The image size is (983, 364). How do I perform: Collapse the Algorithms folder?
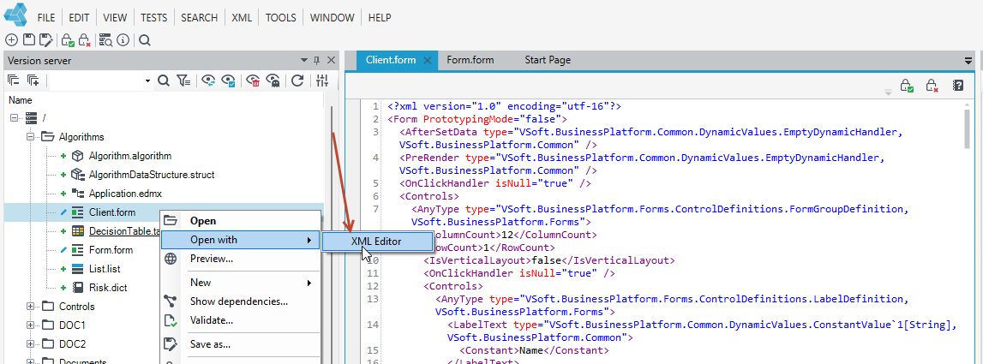(29, 136)
